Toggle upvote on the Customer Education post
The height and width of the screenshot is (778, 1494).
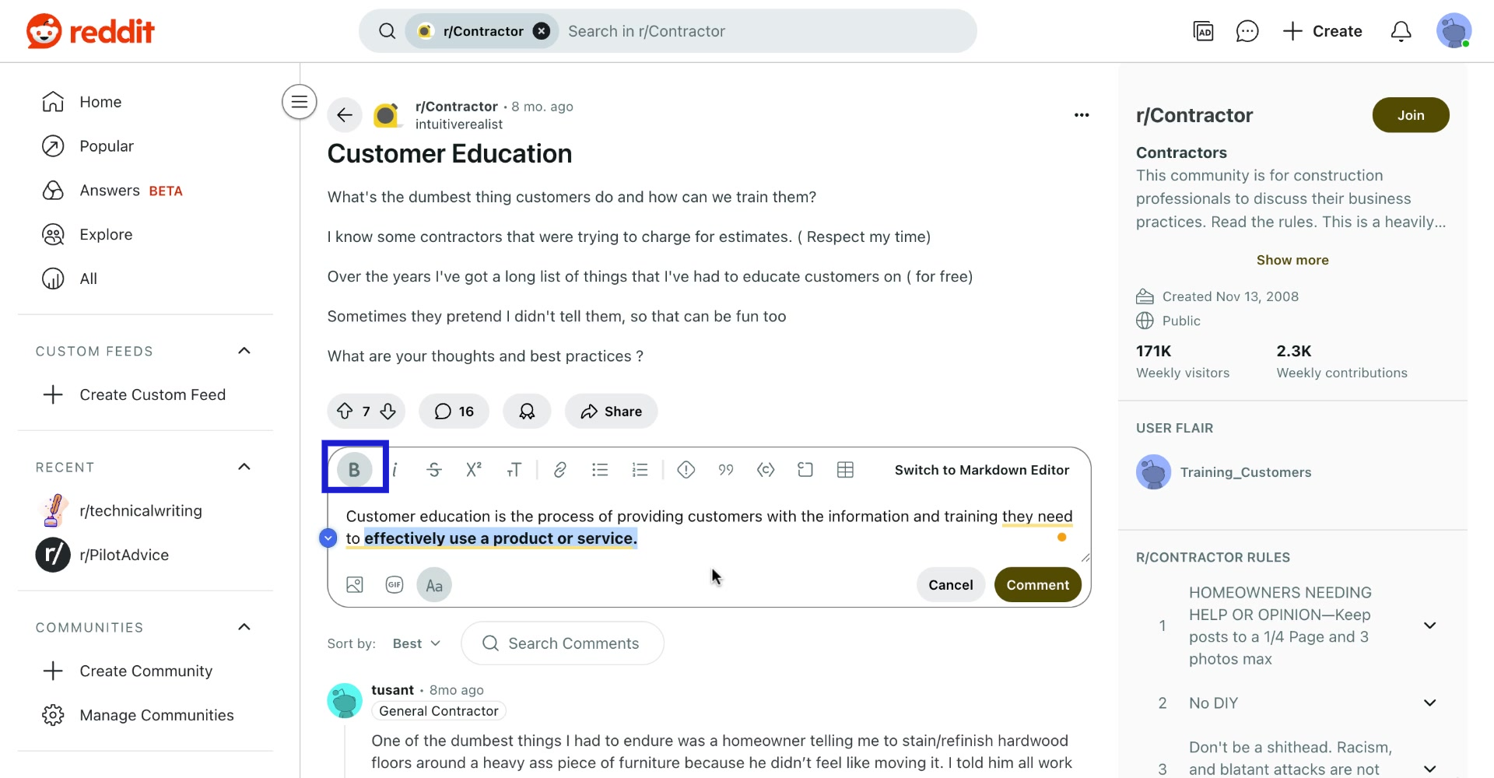pyautogui.click(x=345, y=411)
